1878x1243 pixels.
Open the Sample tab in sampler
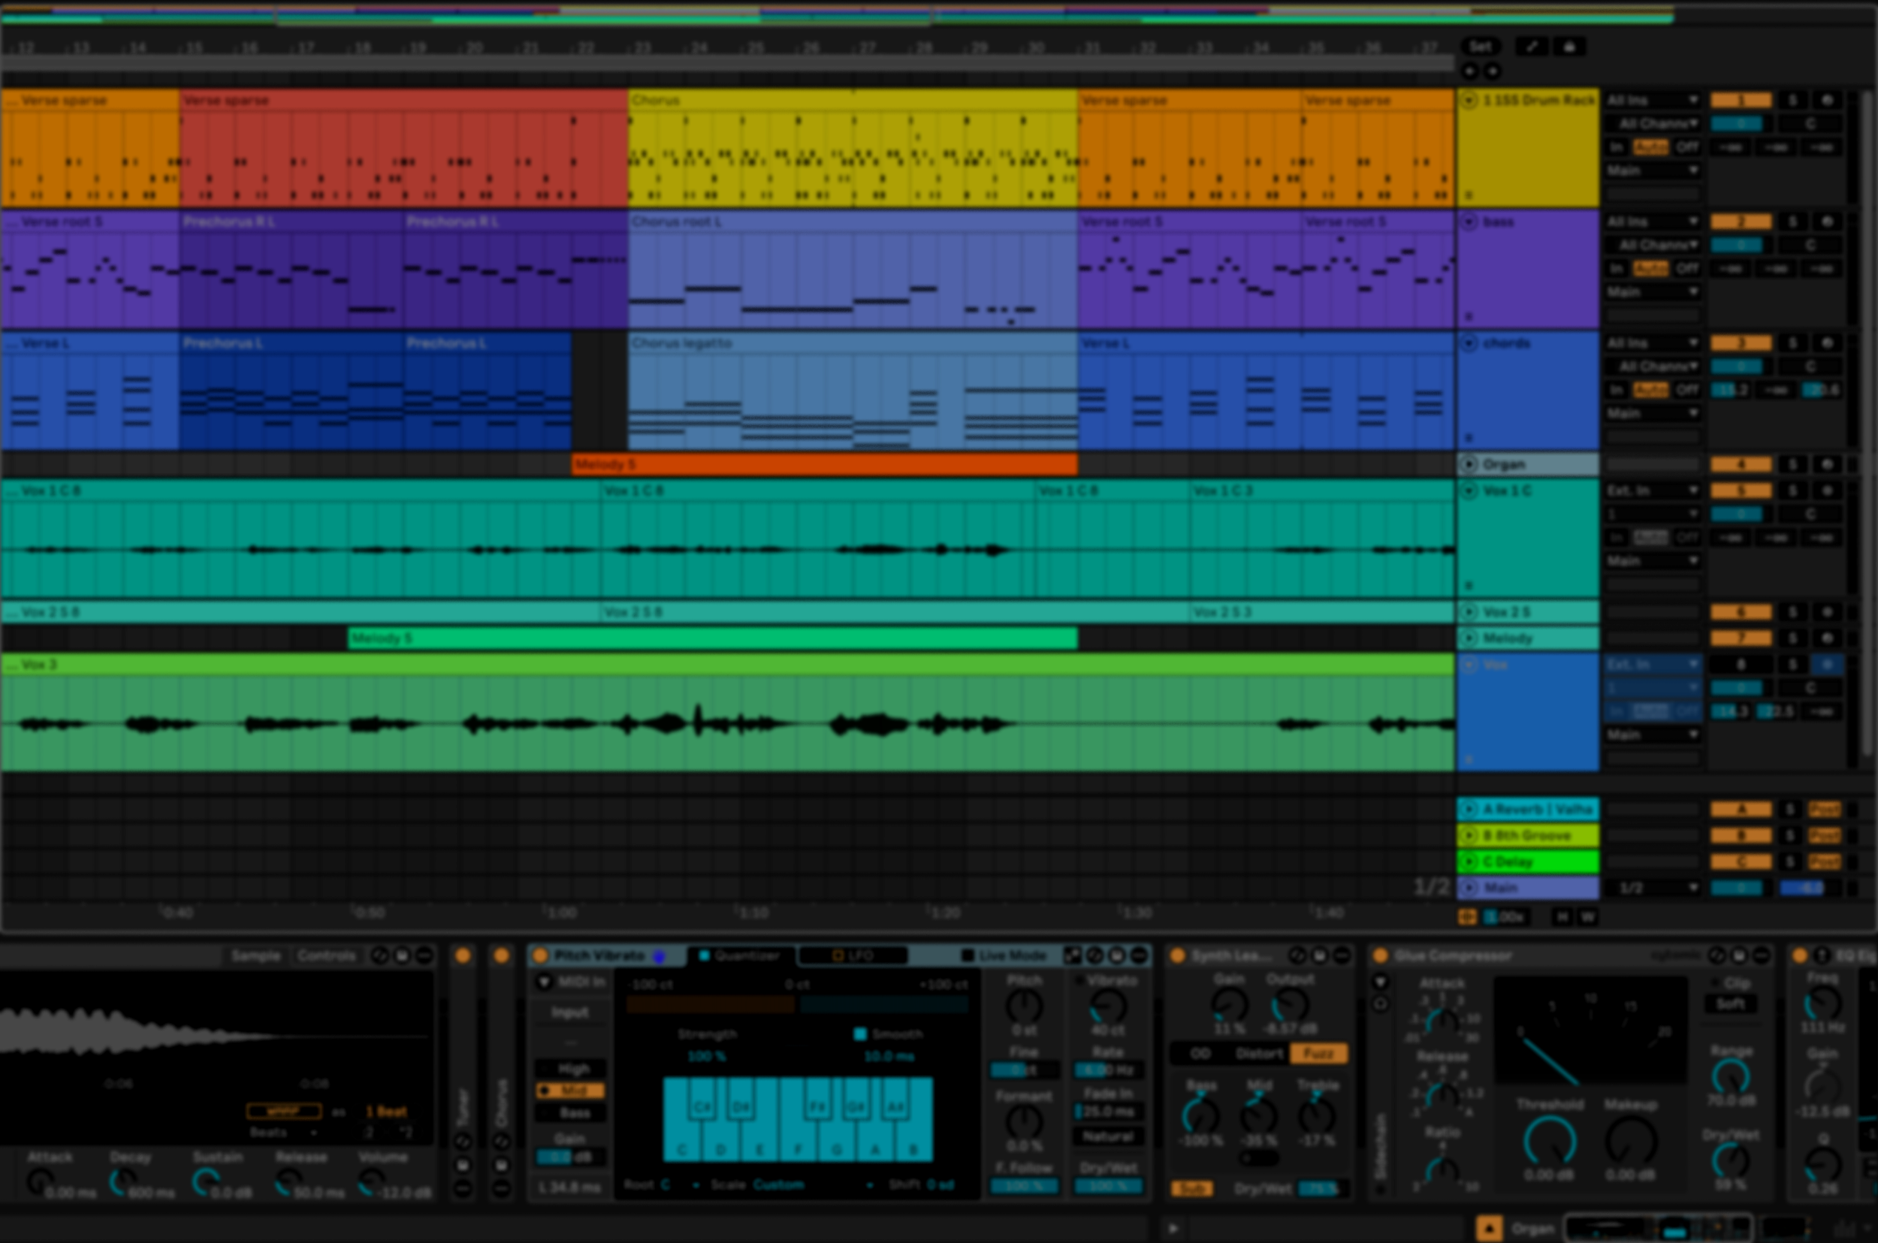click(x=256, y=955)
